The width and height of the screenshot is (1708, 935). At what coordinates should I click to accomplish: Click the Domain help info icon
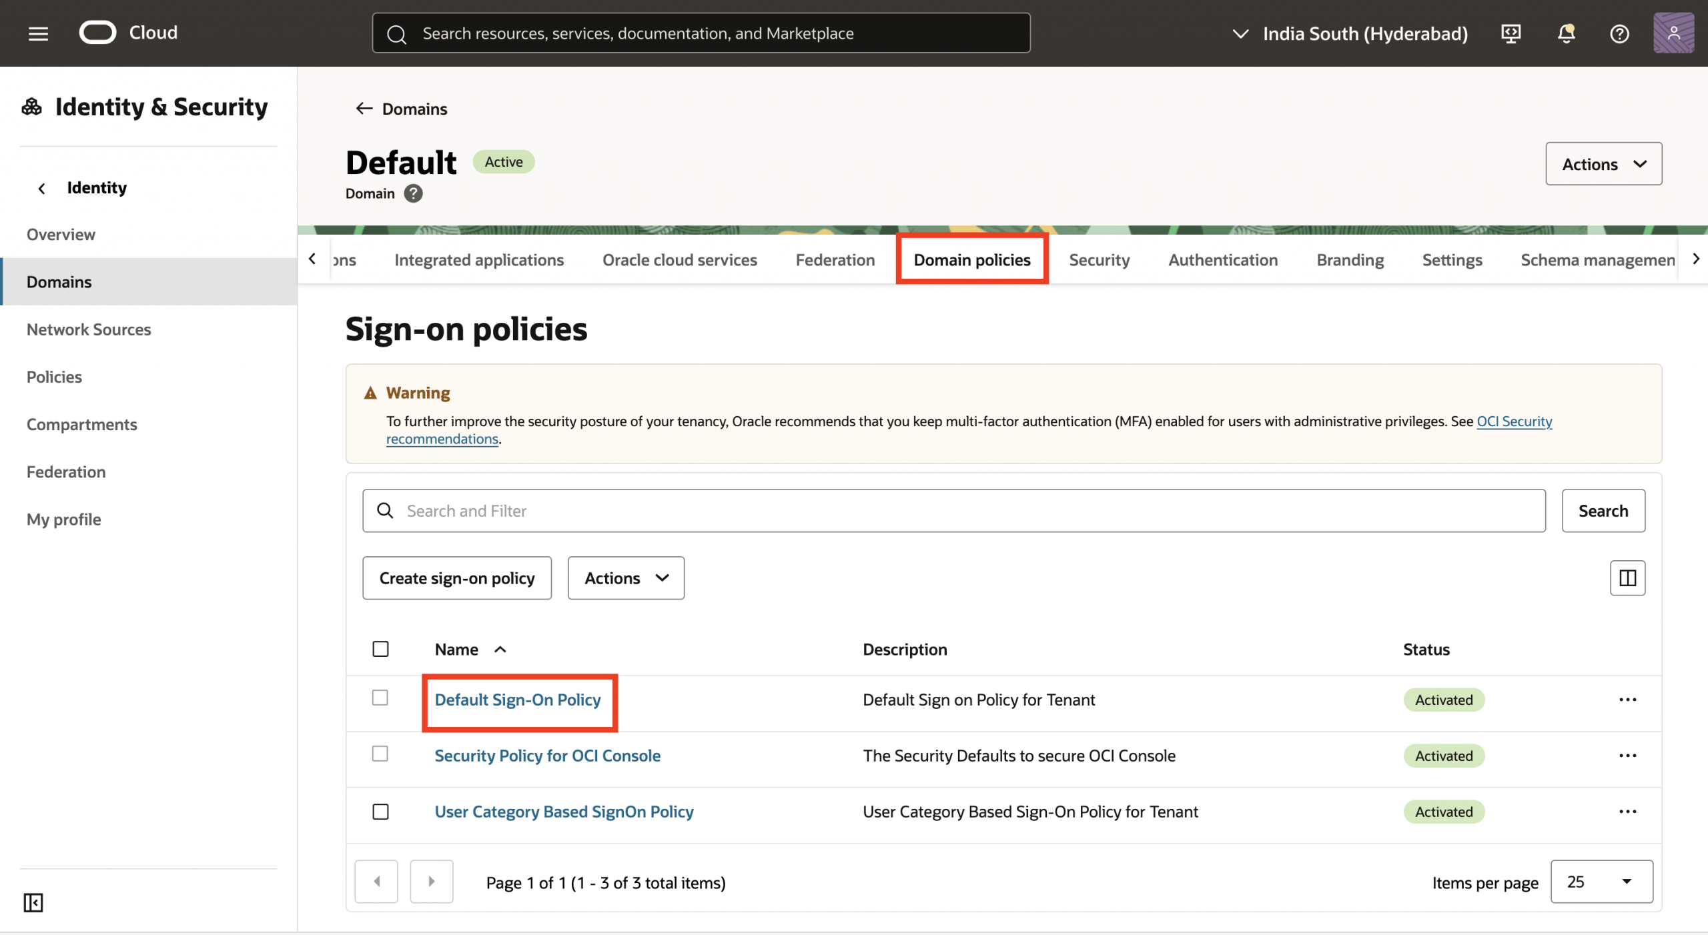pos(414,193)
